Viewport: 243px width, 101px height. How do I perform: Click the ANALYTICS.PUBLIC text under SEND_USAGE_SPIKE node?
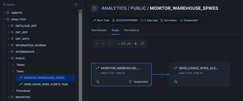(x=191, y=73)
